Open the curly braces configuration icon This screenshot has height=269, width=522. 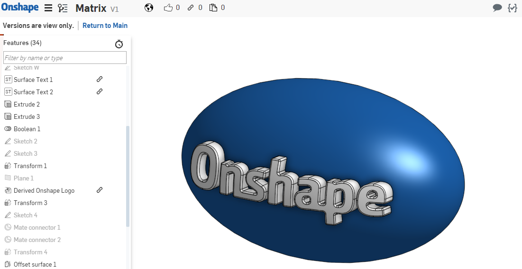(x=512, y=8)
